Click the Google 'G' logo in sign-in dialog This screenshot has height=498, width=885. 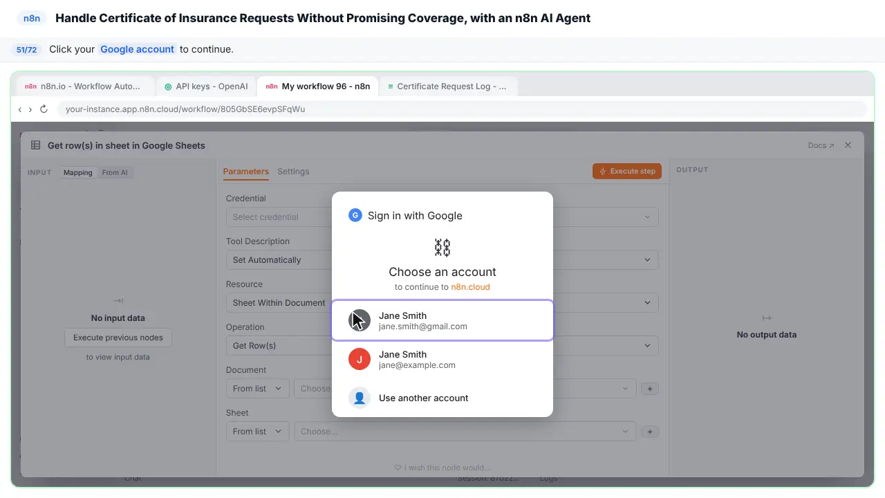[355, 215]
